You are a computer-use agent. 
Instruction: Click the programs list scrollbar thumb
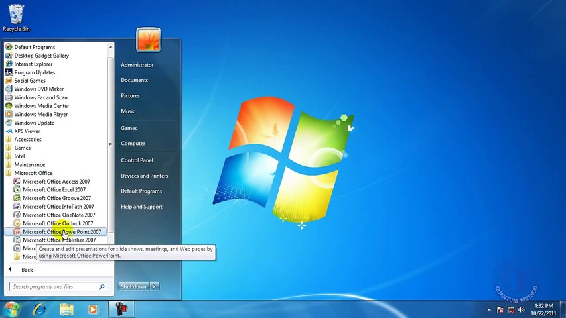111,144
